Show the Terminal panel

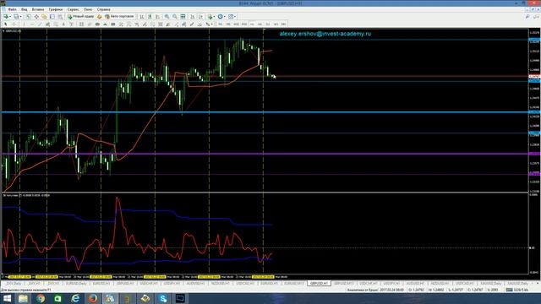[52, 17]
